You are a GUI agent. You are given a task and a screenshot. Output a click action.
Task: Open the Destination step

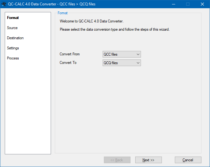(15, 38)
